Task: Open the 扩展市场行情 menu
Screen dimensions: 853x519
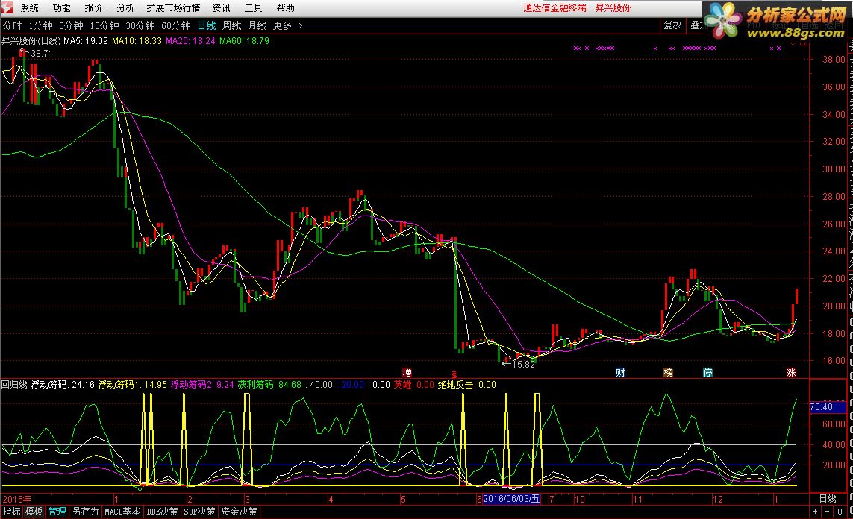Action: point(174,8)
